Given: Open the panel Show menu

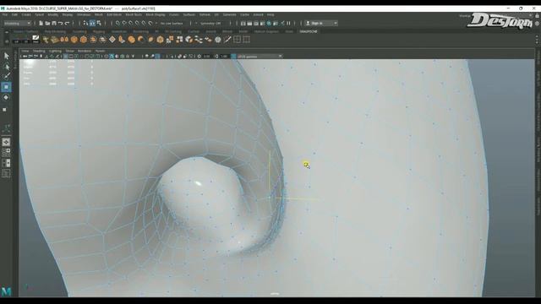Looking at the screenshot, I should [69, 51].
